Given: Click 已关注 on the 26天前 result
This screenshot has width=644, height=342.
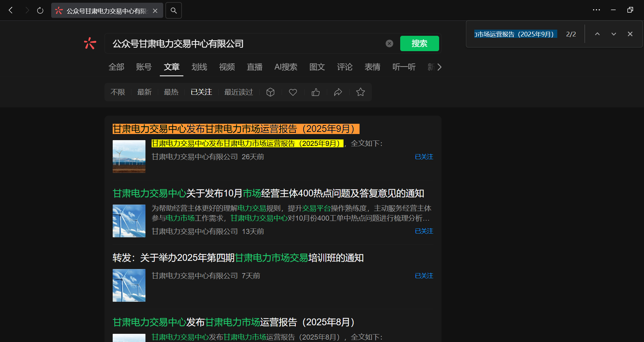Looking at the screenshot, I should [x=424, y=157].
